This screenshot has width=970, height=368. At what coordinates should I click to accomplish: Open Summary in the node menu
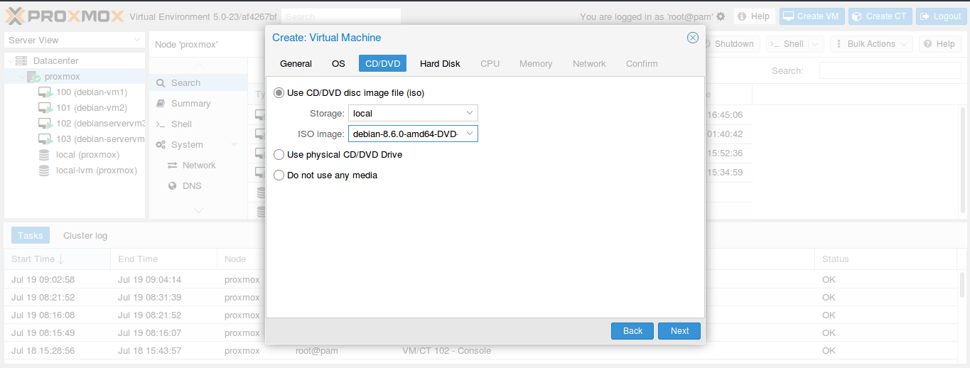coord(198,104)
